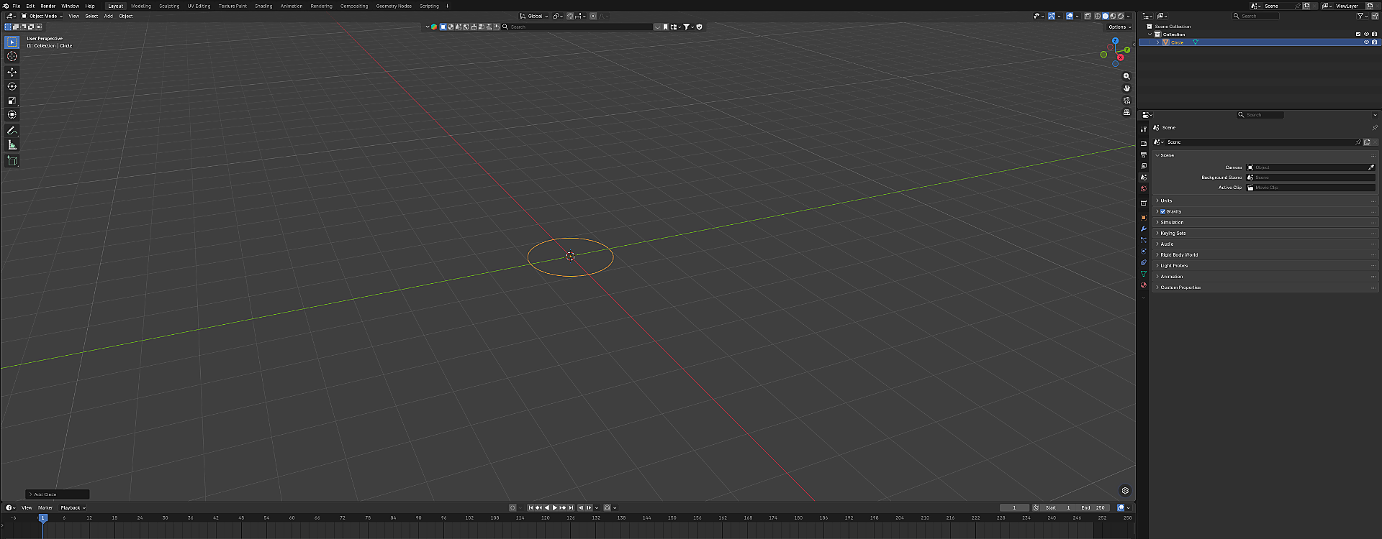Switch to the Shading workspace tab

263,6
